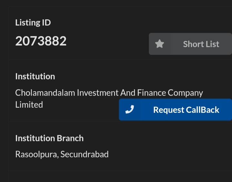Viewport: 232px width, 182px height.
Task: Click the word Rasoolpura in branch value
Action: click(x=37, y=154)
